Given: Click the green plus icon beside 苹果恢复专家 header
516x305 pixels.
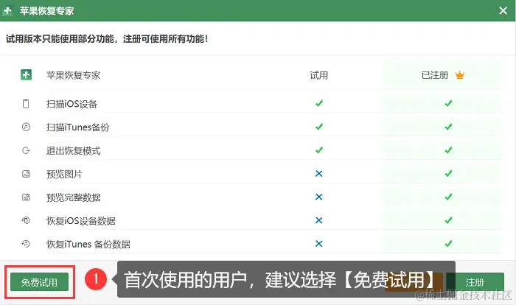Looking at the screenshot, I should [x=26, y=74].
